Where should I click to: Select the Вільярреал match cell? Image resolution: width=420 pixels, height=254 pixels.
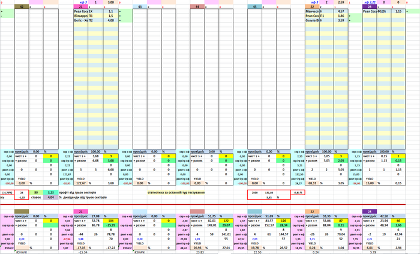[x=81, y=16]
